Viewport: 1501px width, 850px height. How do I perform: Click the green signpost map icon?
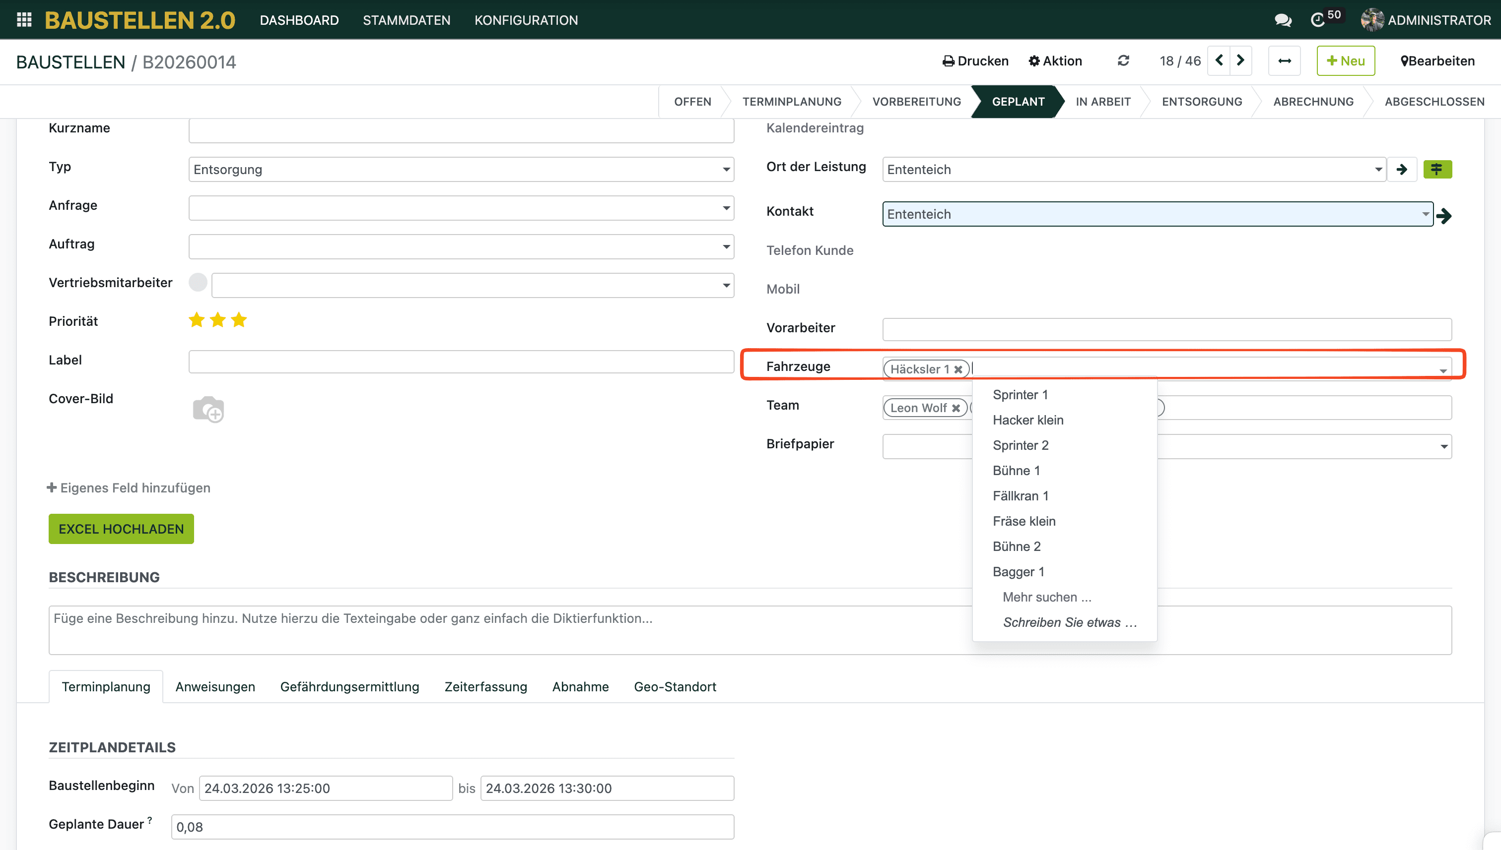1437,169
